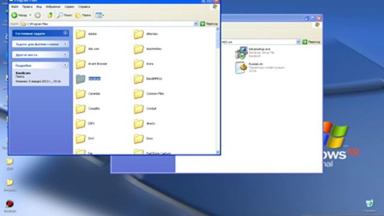Viewport: 384px width, 216px height.
Task: Collapse the Системные задачи panel
Action: tap(65, 33)
